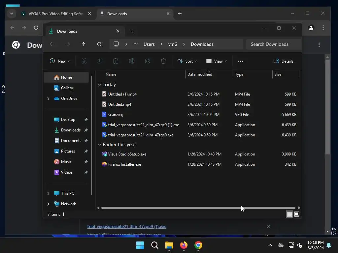The image size is (338, 253).
Task: Open the New dropdown menu
Action: coord(60,61)
